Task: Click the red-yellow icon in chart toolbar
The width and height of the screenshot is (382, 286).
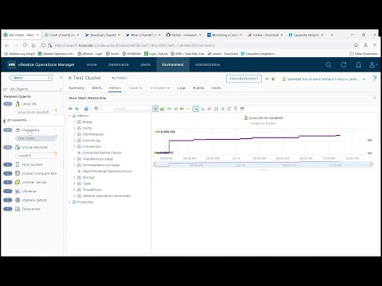Action: (x=182, y=109)
